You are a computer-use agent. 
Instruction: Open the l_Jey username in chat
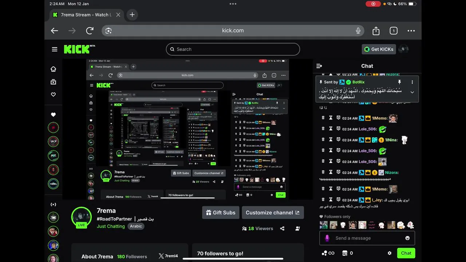pyautogui.click(x=377, y=200)
